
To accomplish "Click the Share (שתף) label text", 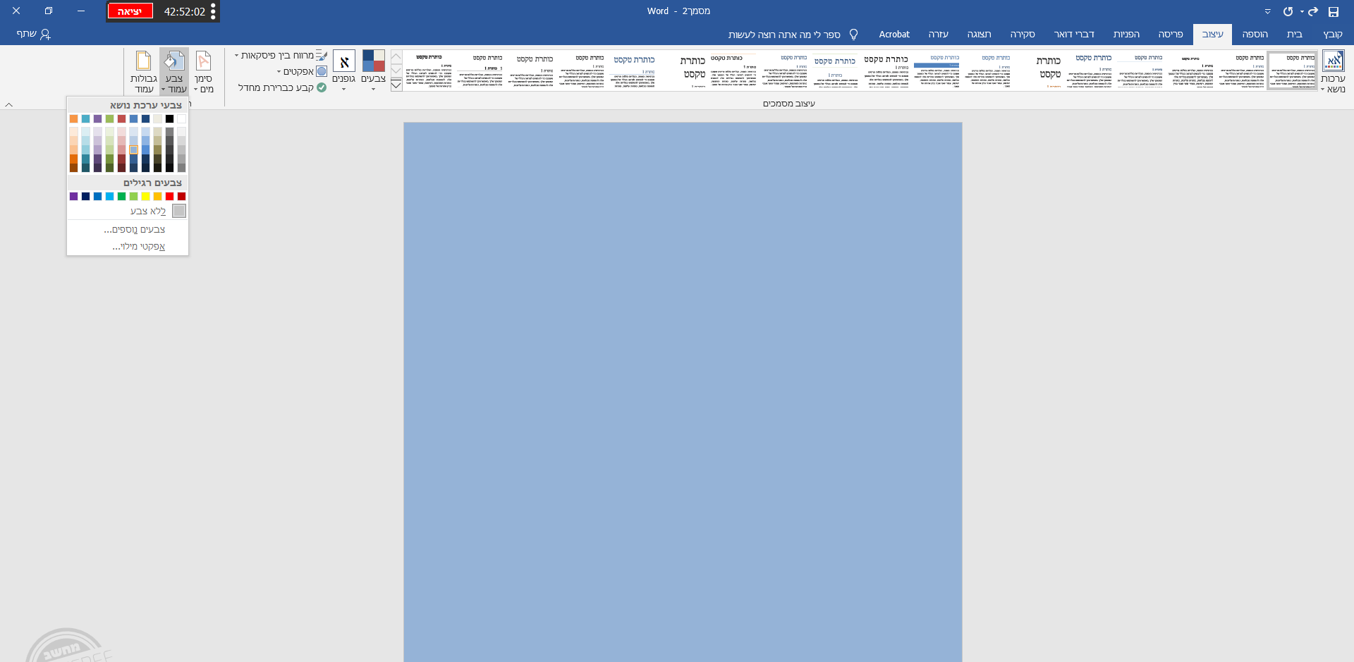I will click(x=26, y=34).
